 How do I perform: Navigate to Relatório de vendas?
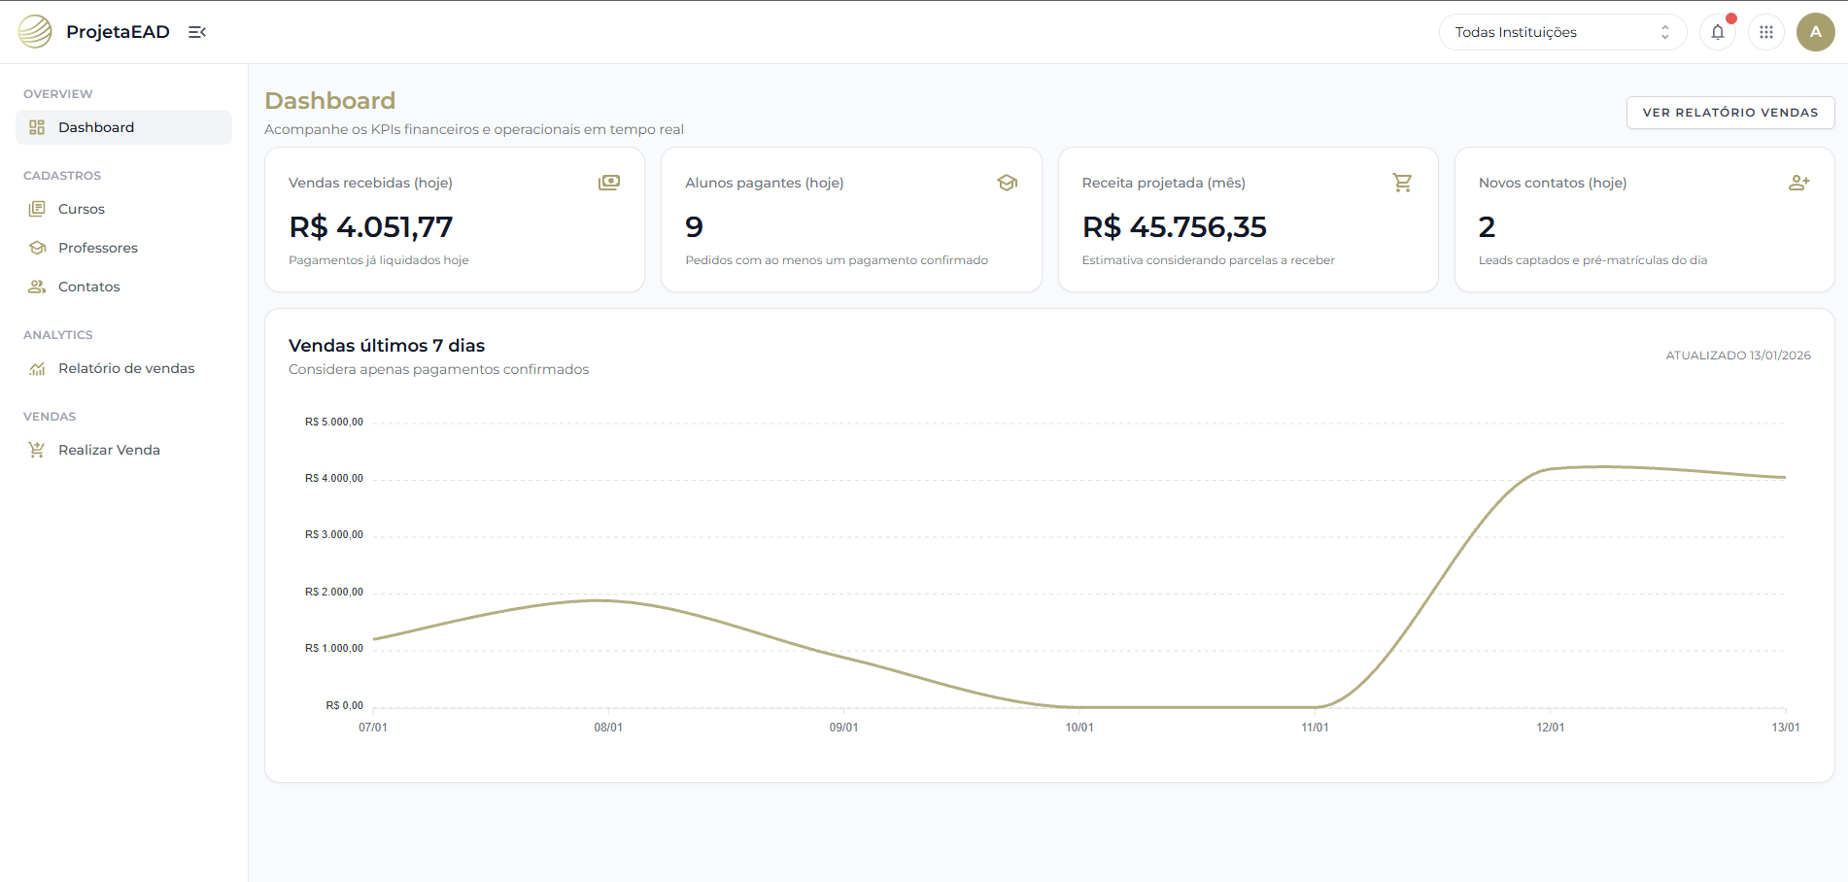125,368
